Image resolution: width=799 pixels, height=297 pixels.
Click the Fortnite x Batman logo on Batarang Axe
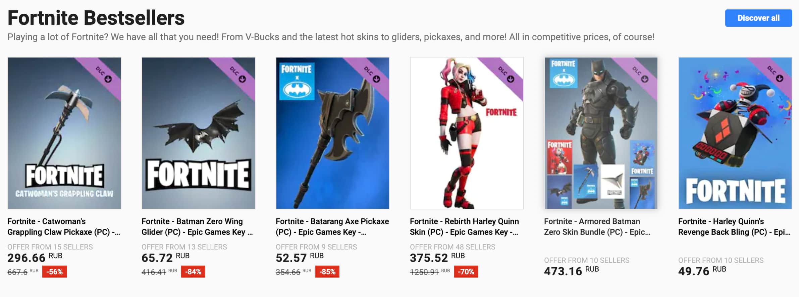[297, 81]
